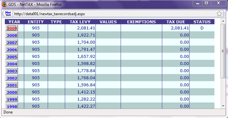Select the 2001 year button
Image resolution: width=228 pixels, height=118 pixels.
coord(12,85)
